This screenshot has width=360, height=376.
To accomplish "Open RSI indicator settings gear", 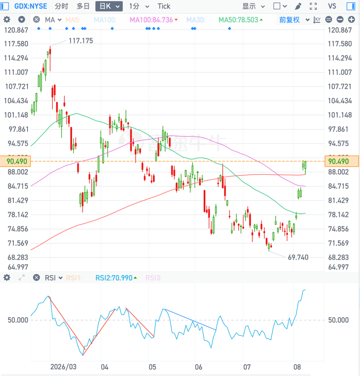I will pyautogui.click(x=7, y=278).
